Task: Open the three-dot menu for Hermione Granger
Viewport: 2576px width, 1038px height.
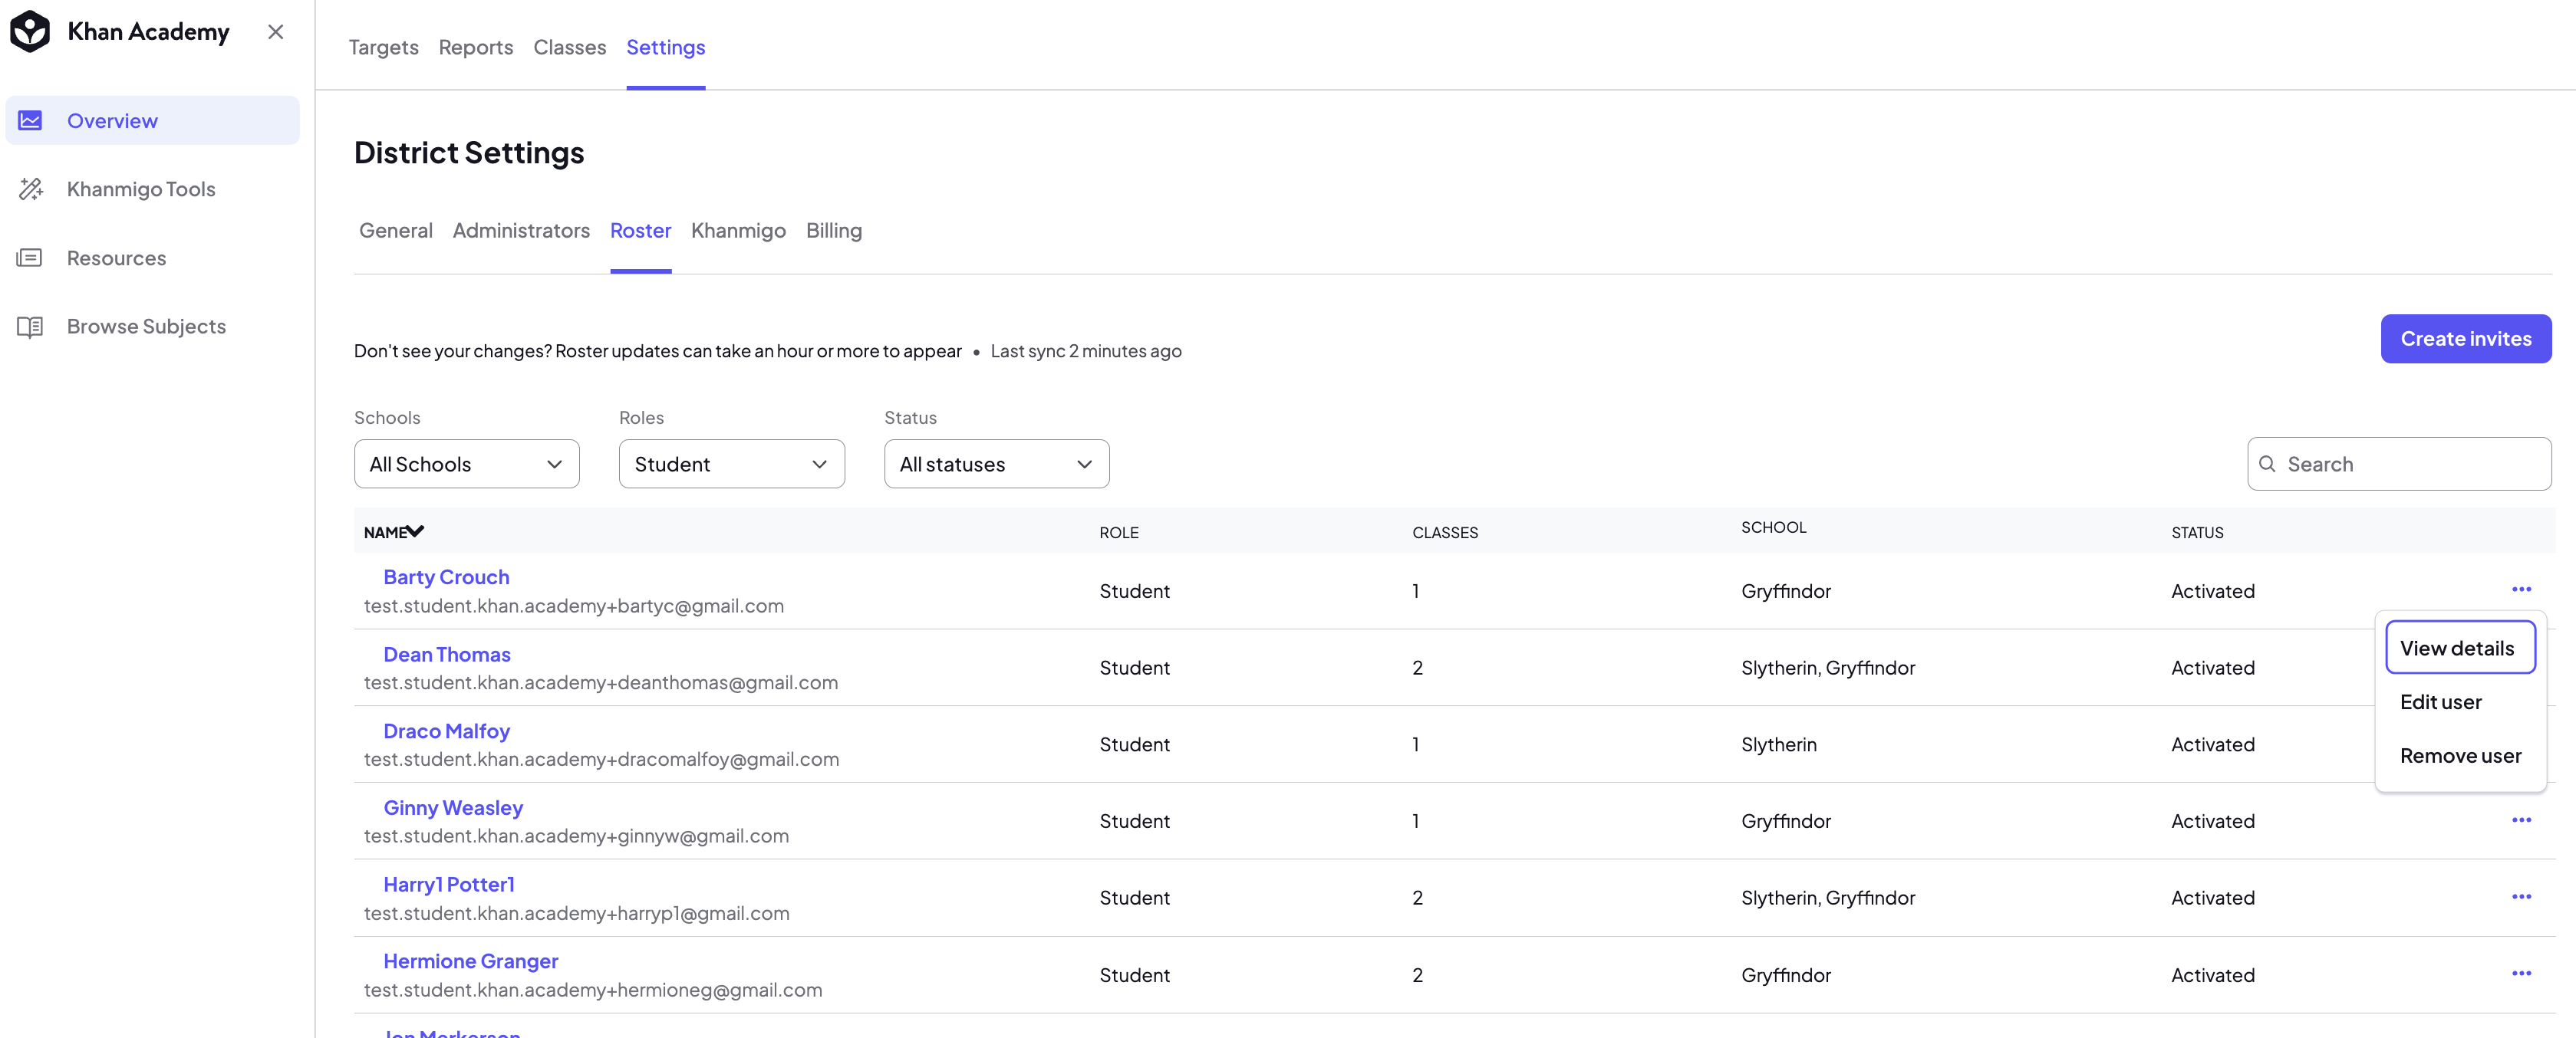Action: [2521, 974]
